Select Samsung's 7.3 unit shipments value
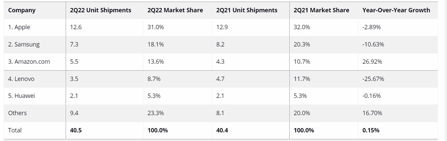Screen dimensions: 447x141 pos(74,45)
